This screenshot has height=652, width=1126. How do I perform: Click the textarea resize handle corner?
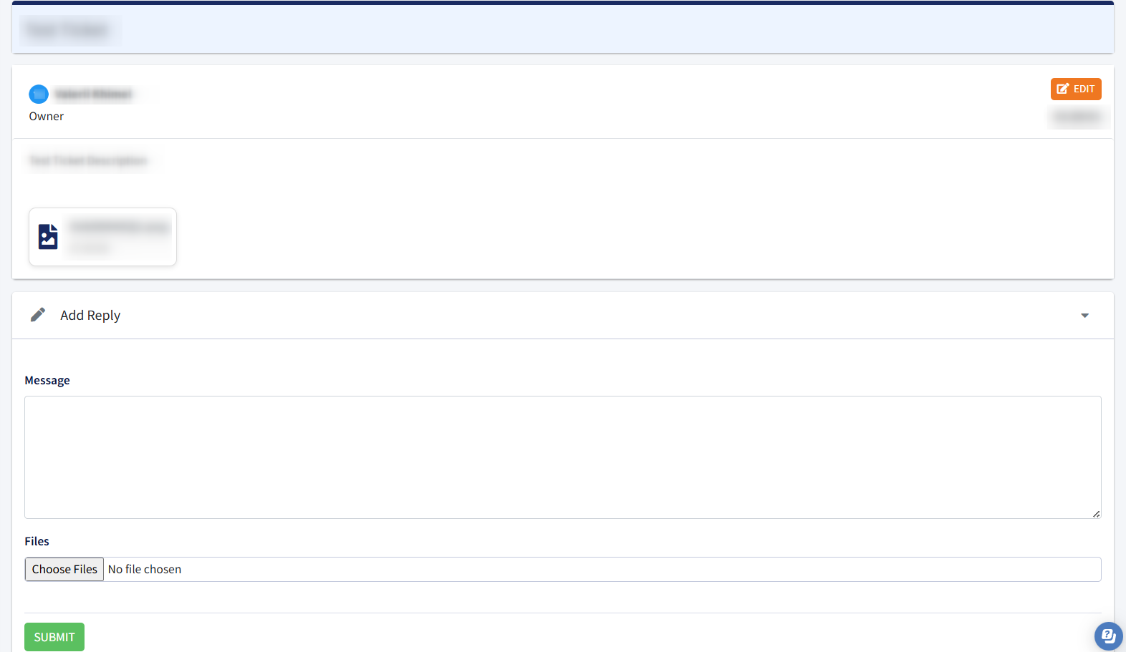tap(1096, 513)
